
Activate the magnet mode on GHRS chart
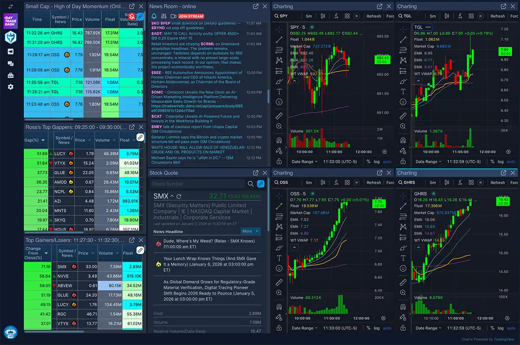click(403, 306)
